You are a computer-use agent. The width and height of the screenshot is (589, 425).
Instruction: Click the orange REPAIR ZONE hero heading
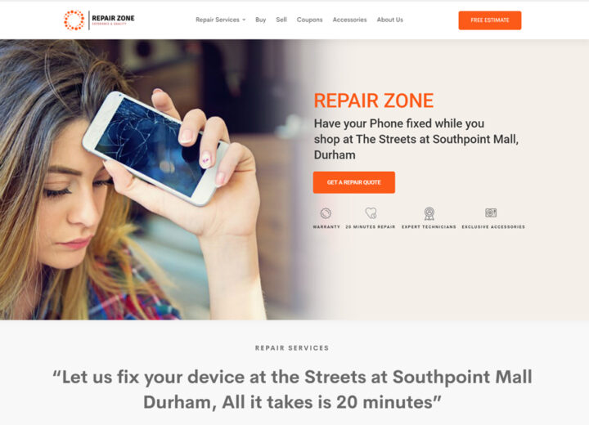[x=373, y=101]
